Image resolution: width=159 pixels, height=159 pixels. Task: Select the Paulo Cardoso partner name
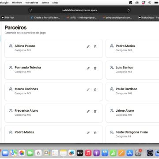pos(126,89)
